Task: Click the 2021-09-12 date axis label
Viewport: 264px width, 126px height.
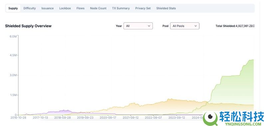Action: [x=131, y=118]
